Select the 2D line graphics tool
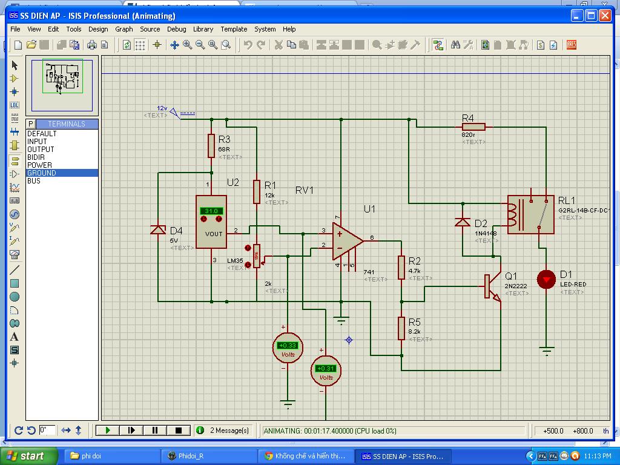Screen dimensions: 620x465 pyautogui.click(x=15, y=270)
